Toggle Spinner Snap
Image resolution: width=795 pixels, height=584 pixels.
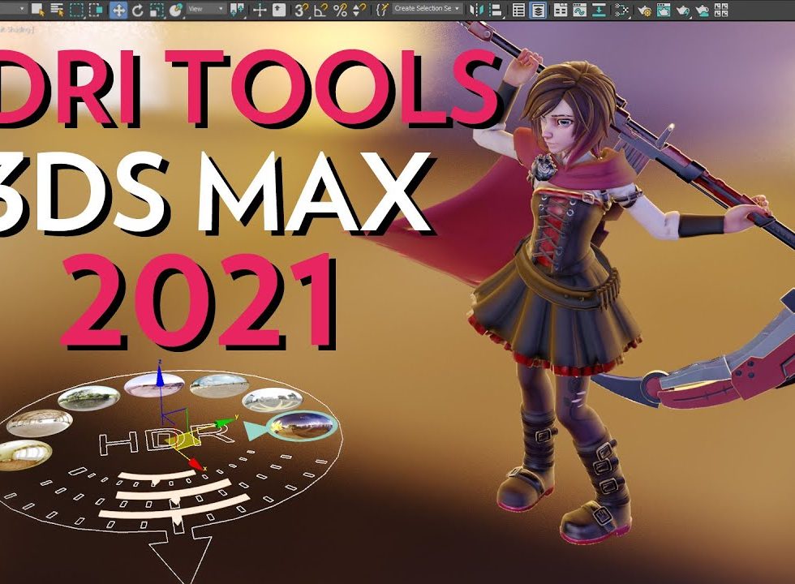(359, 10)
